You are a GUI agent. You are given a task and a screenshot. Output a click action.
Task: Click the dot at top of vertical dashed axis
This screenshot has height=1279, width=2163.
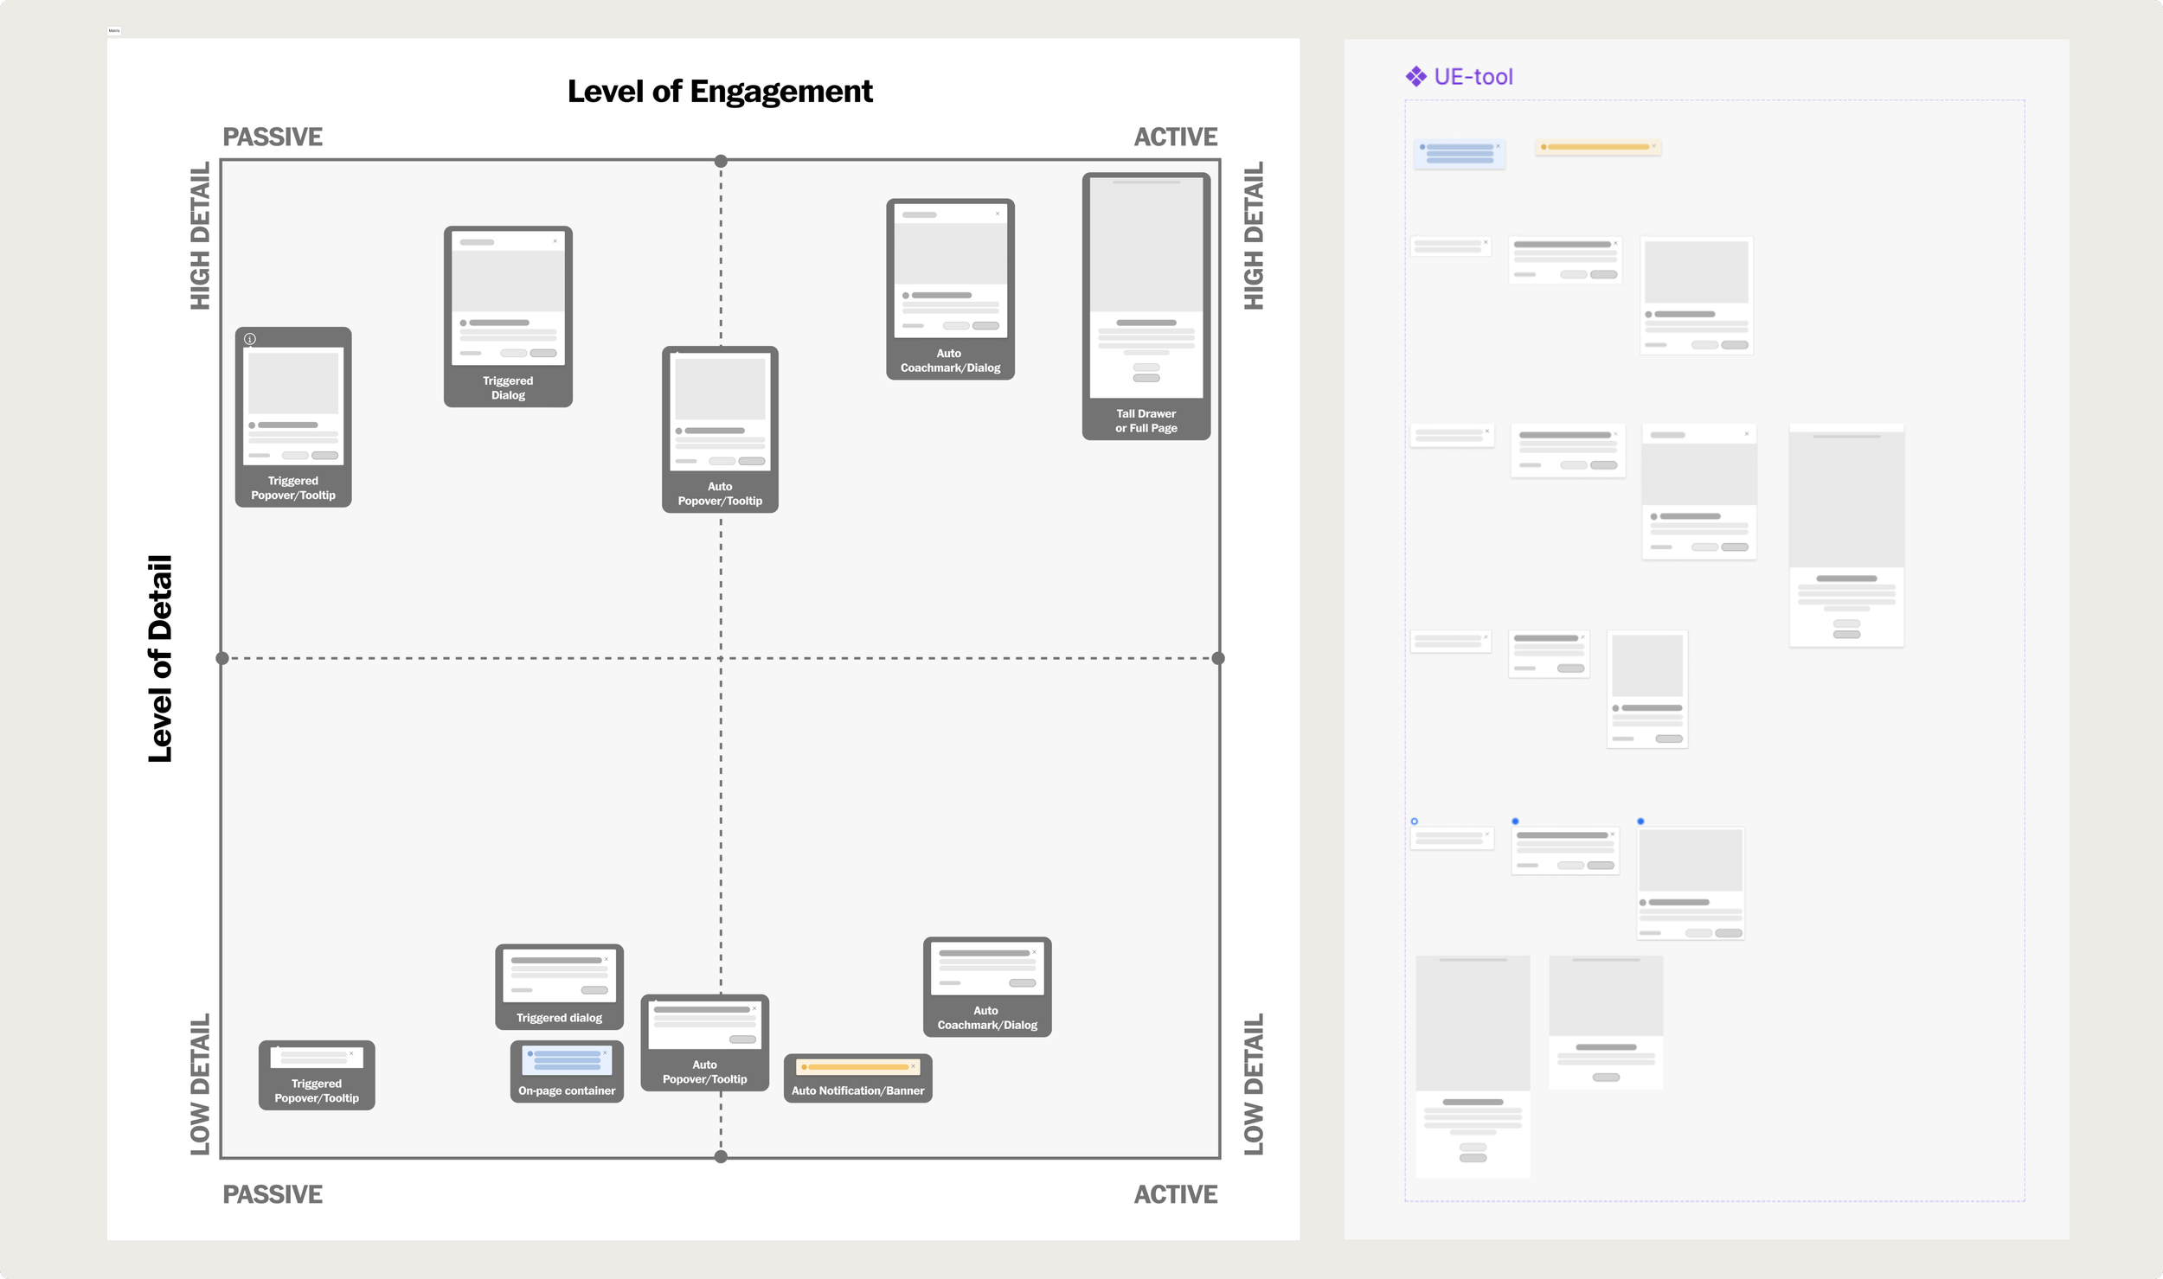721,162
